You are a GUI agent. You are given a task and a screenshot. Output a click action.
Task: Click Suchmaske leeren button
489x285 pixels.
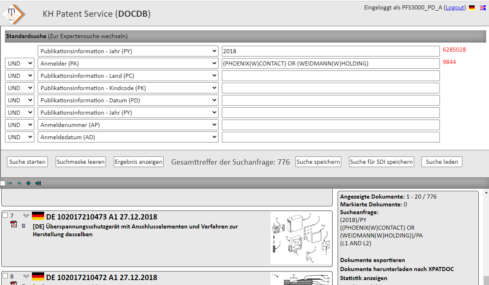coord(81,162)
